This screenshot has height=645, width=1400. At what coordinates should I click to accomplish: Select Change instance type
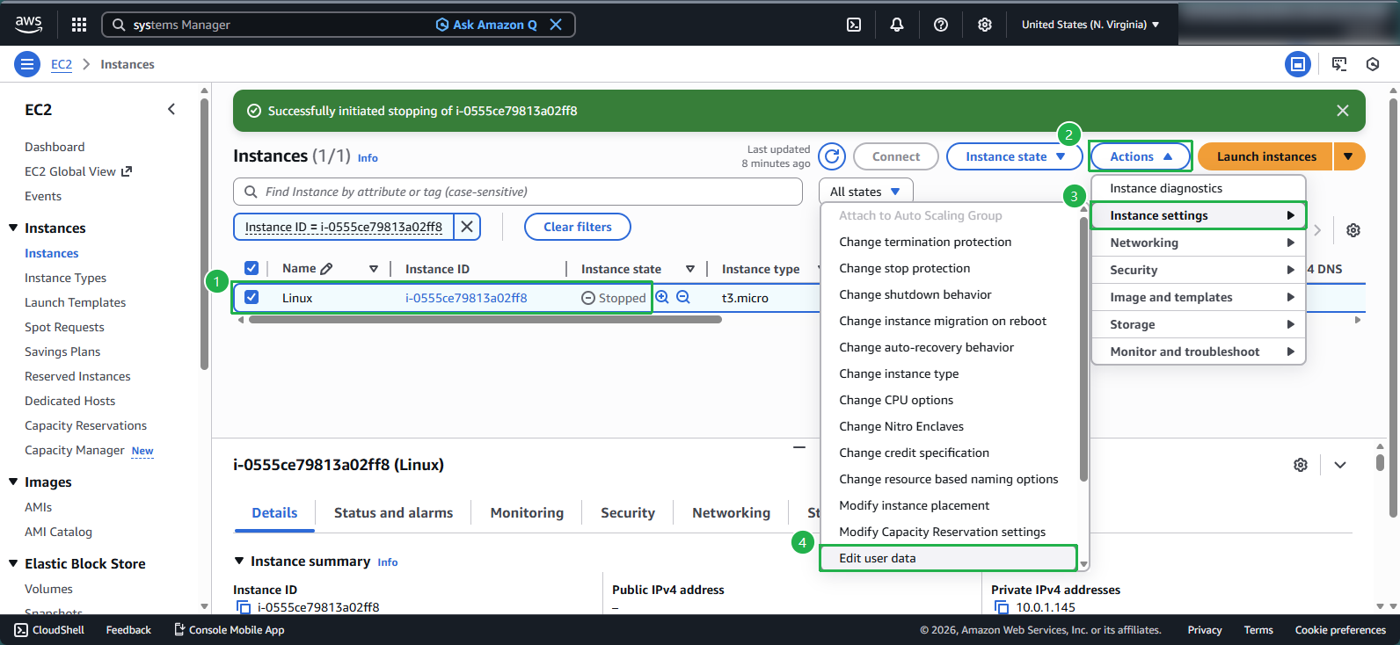tap(949, 373)
